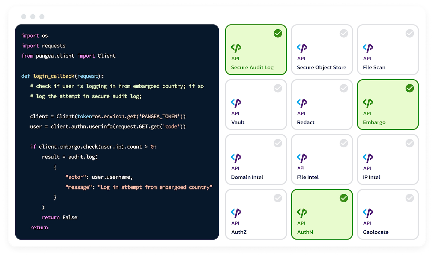Select the AuthZ label

[239, 232]
